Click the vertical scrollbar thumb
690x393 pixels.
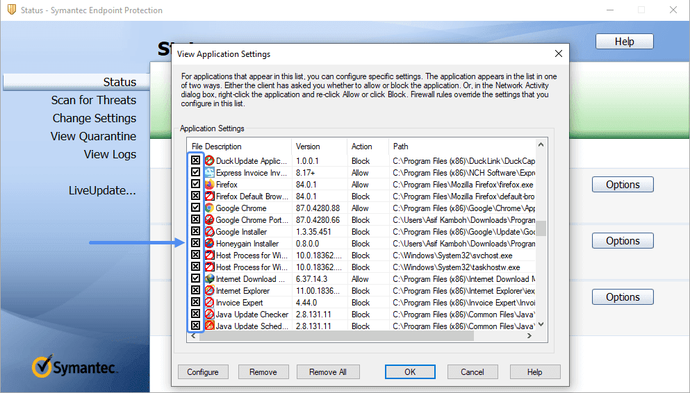(541, 228)
